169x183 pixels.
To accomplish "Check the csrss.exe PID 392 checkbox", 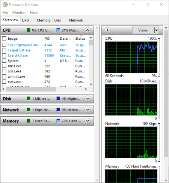I will pos(4,71).
